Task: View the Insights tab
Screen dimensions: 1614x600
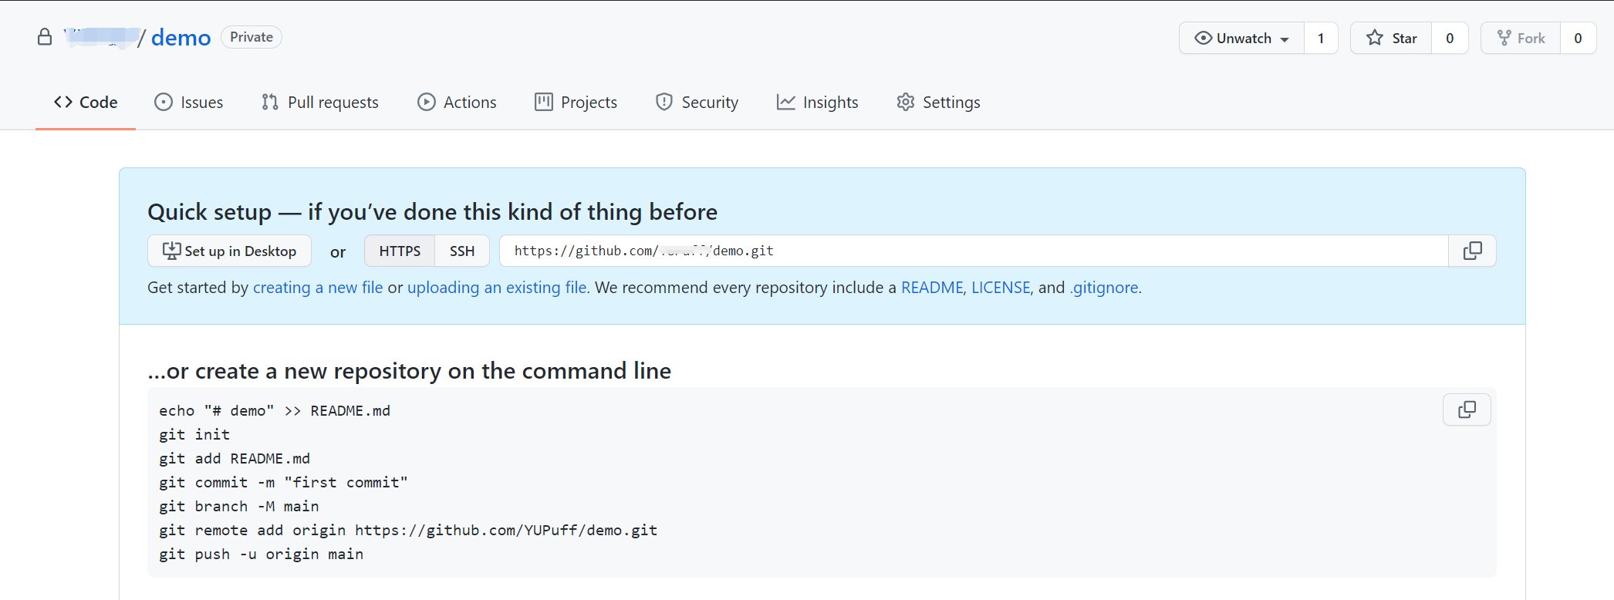Action: (x=817, y=102)
